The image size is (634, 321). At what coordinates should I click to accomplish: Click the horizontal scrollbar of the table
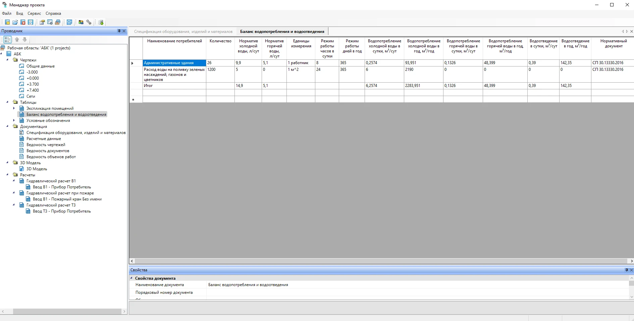click(381, 261)
